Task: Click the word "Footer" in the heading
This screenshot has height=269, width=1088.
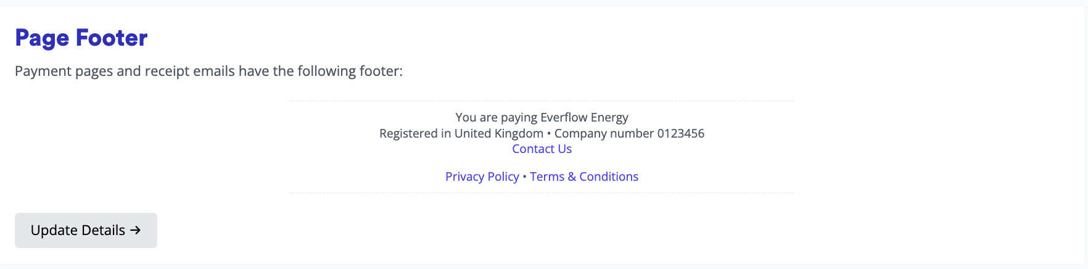Action: [x=112, y=38]
